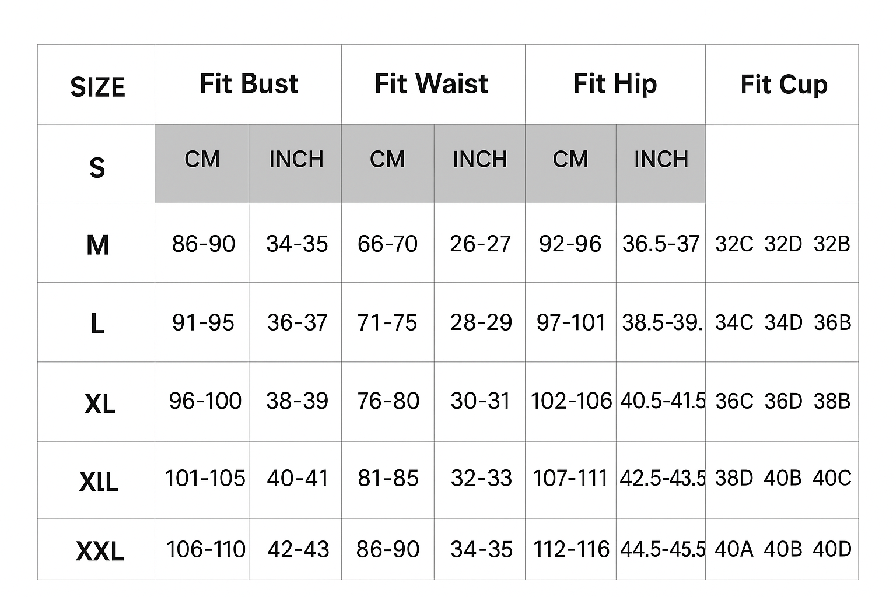Select the S size row label
The width and height of the screenshot is (896, 597).
click(x=96, y=164)
